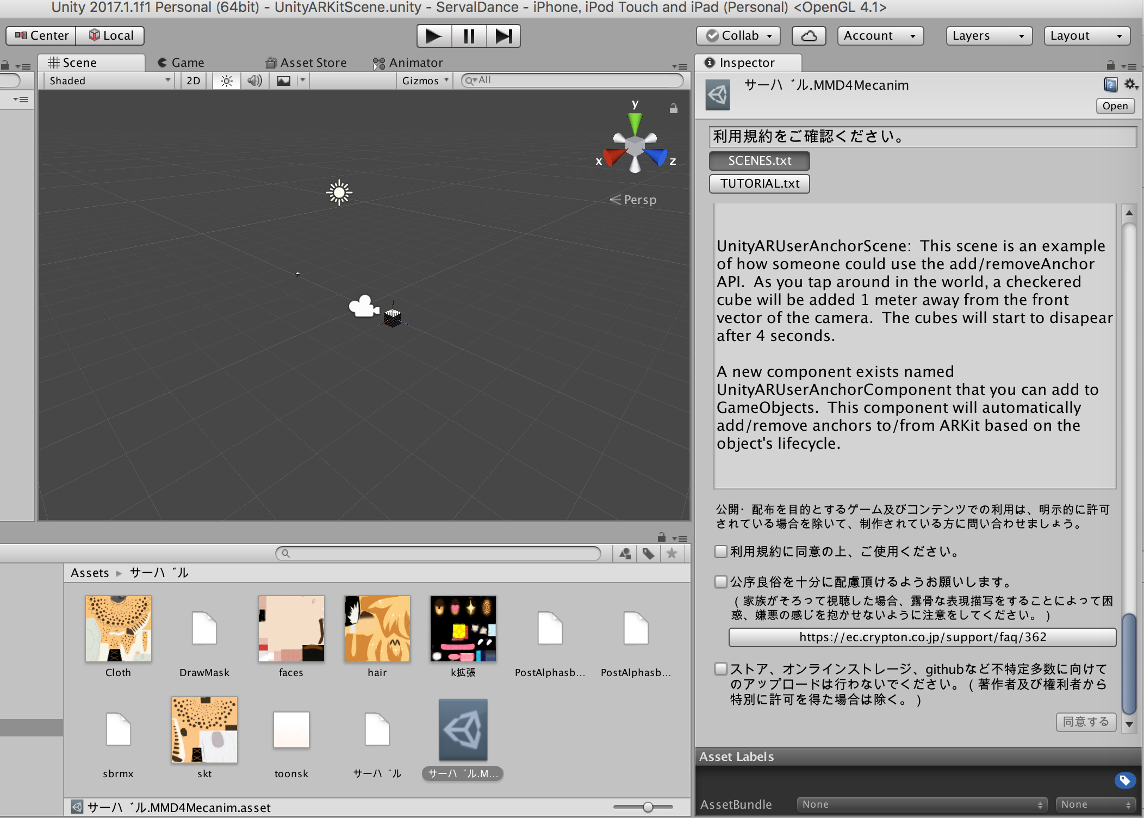1144x818 pixels.
Task: Check the 公序良俗 consideration checkbox
Action: 721,582
